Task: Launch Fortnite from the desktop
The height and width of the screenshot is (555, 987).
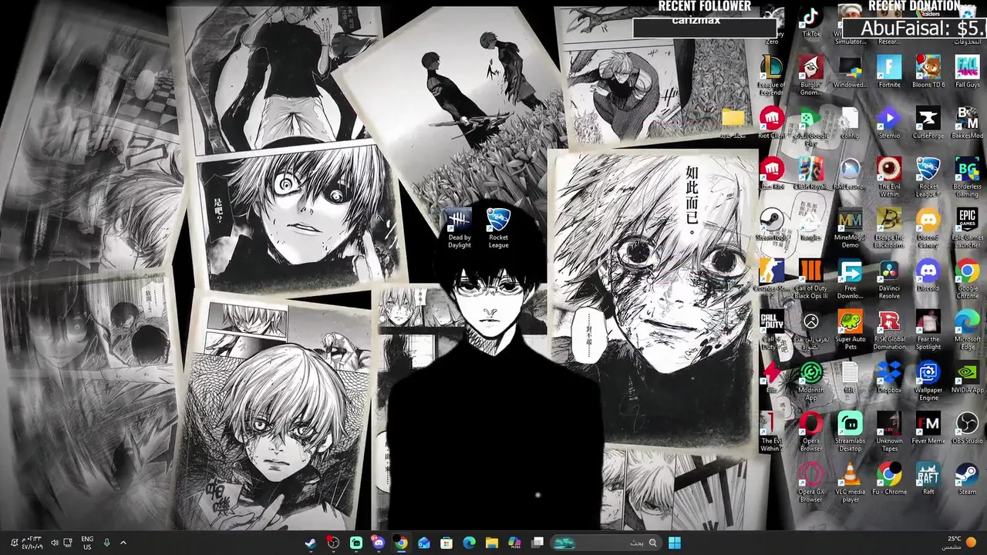Action: coord(889,71)
